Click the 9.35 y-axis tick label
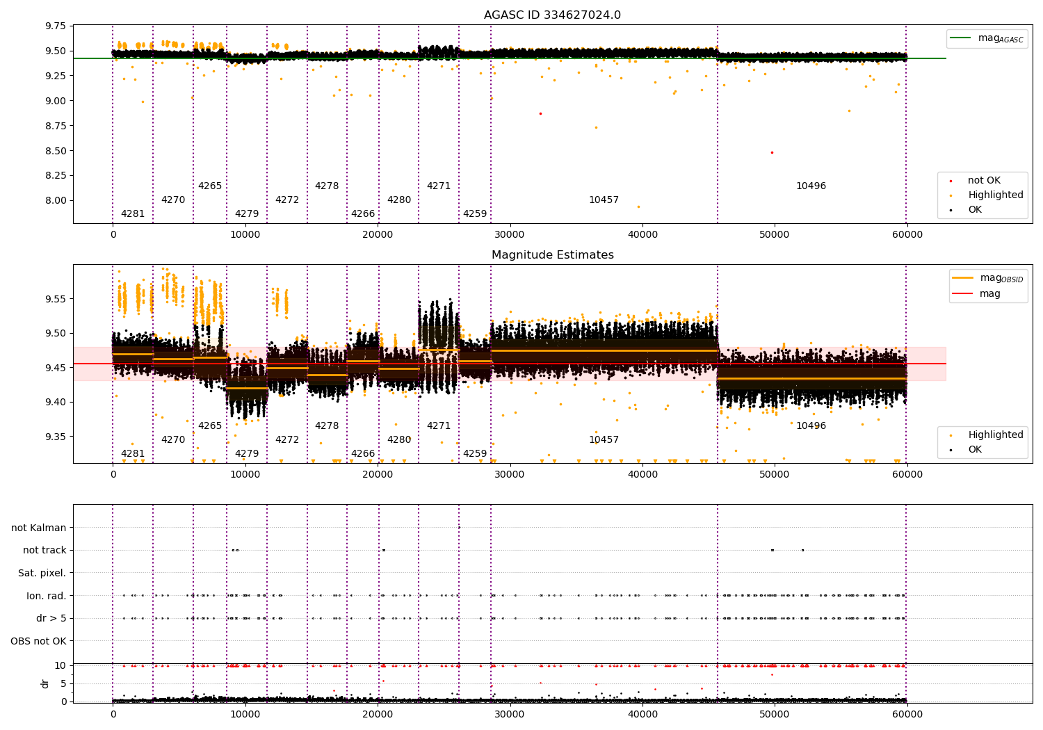 click(x=55, y=437)
